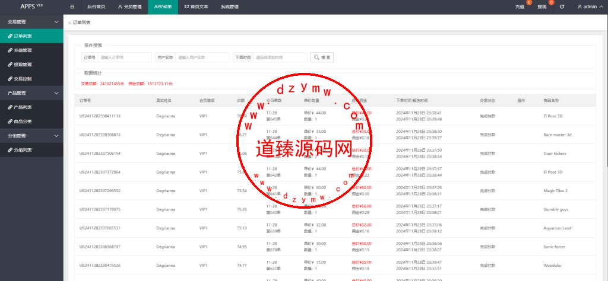Open 会员管理 top menu

pyautogui.click(x=129, y=7)
